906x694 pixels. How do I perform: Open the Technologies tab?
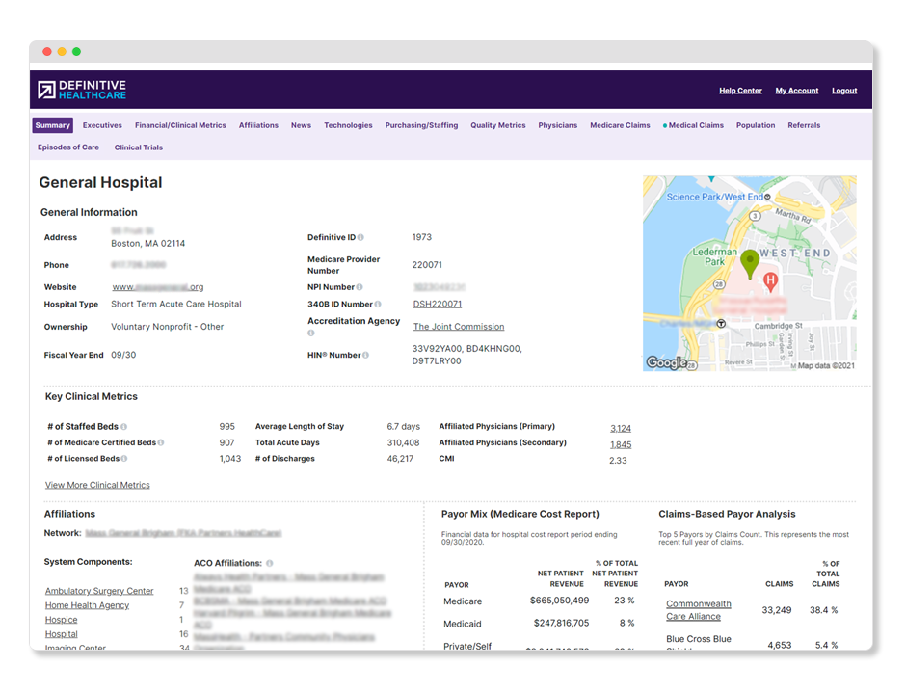[348, 125]
